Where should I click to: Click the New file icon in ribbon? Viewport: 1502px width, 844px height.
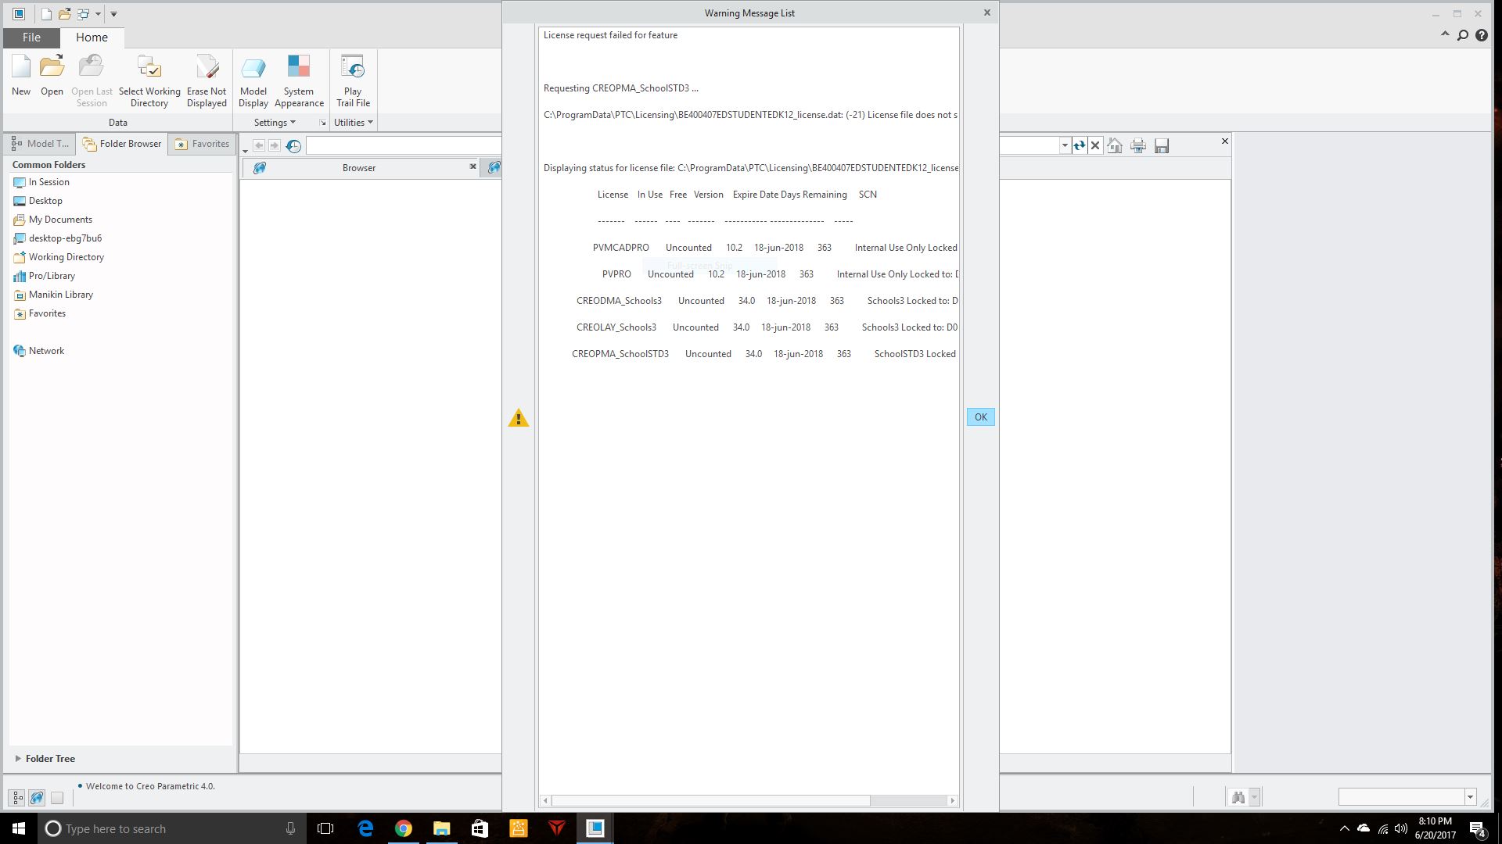[x=21, y=68]
